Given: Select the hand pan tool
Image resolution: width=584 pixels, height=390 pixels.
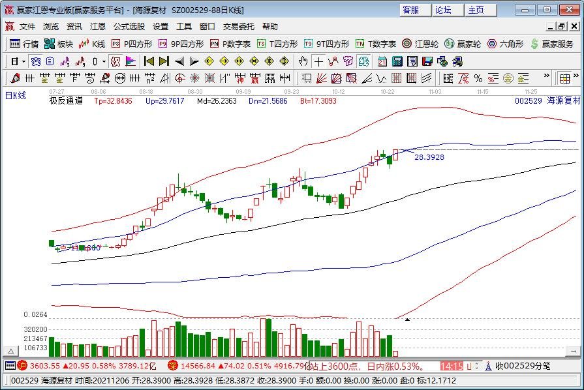Looking at the screenshot, I should 303,61.
